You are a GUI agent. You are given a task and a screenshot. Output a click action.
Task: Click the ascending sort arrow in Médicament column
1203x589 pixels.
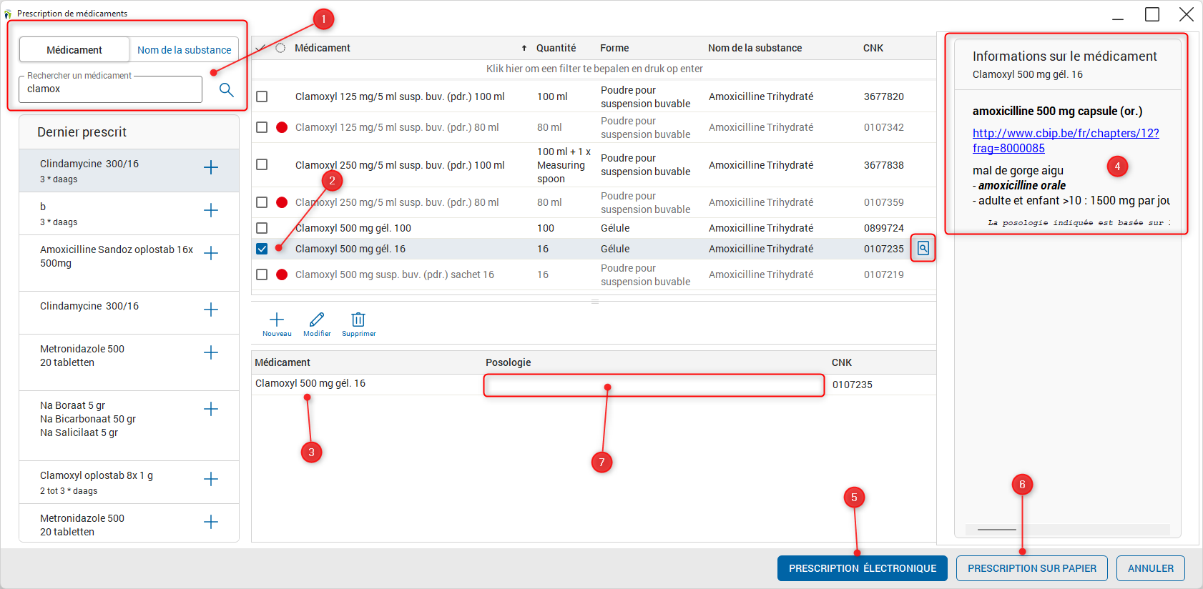[524, 49]
